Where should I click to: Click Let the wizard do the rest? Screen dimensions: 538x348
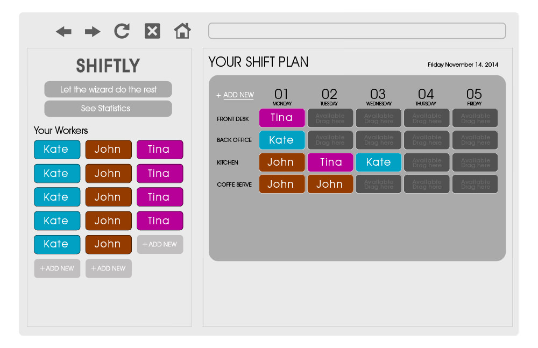pos(108,89)
